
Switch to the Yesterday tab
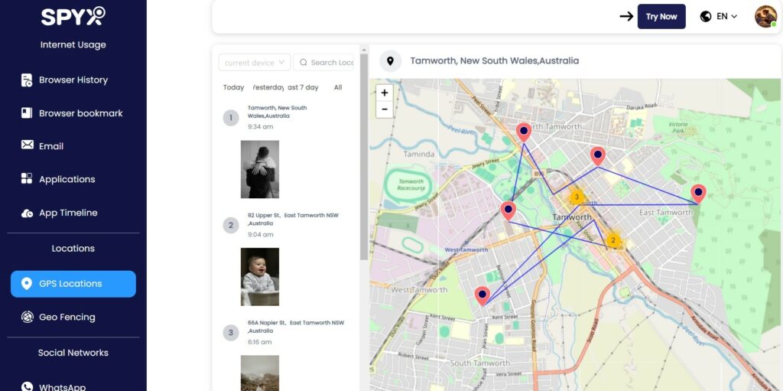268,87
